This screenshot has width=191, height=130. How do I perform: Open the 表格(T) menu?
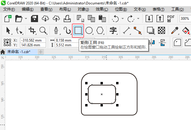158,9
